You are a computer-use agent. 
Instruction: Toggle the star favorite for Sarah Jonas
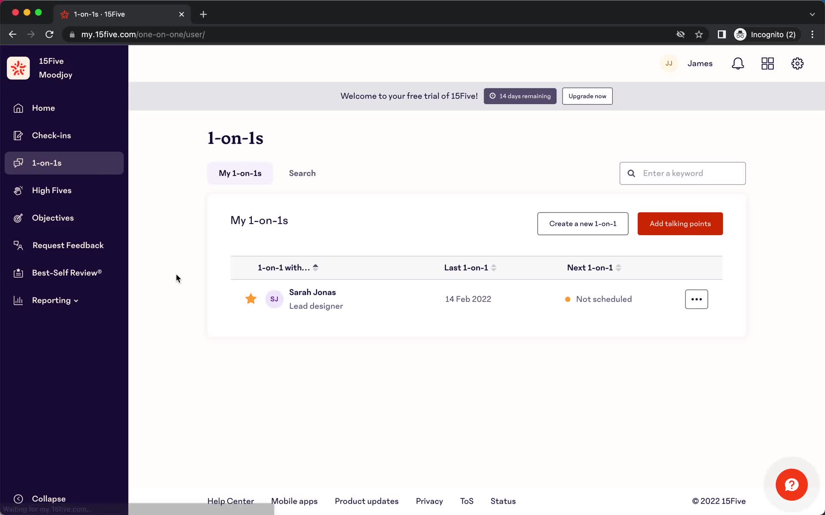tap(250, 298)
